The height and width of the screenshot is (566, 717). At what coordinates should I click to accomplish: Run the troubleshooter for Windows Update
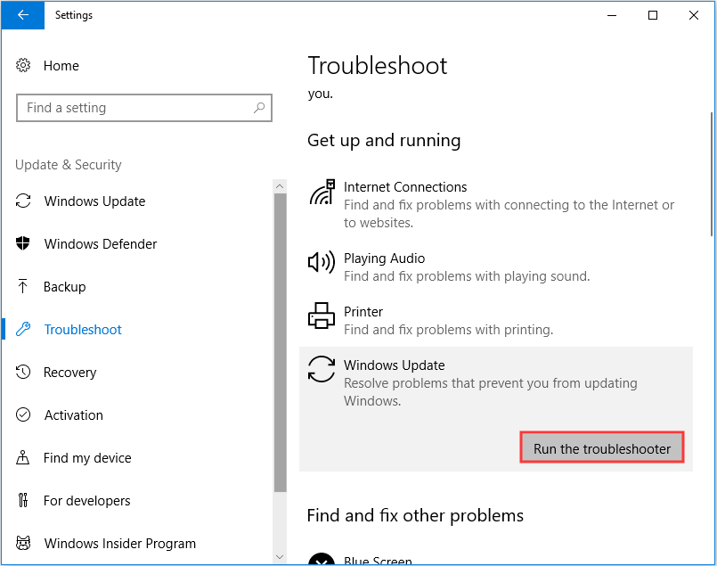pyautogui.click(x=602, y=448)
